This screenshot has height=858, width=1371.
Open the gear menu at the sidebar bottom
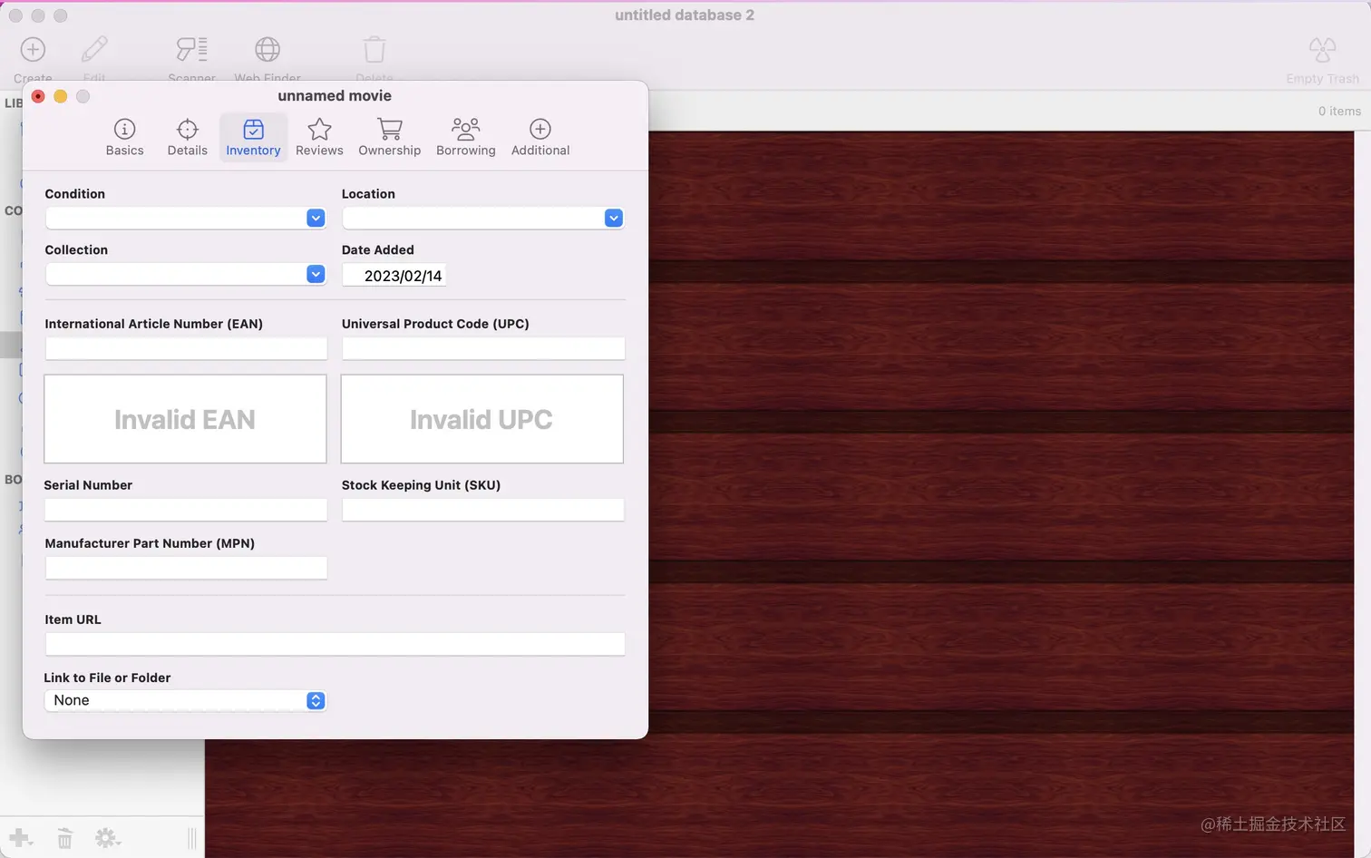(108, 838)
